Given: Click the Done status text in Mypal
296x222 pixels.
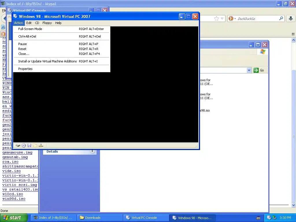Looking at the screenshot, I should tap(4, 211).
